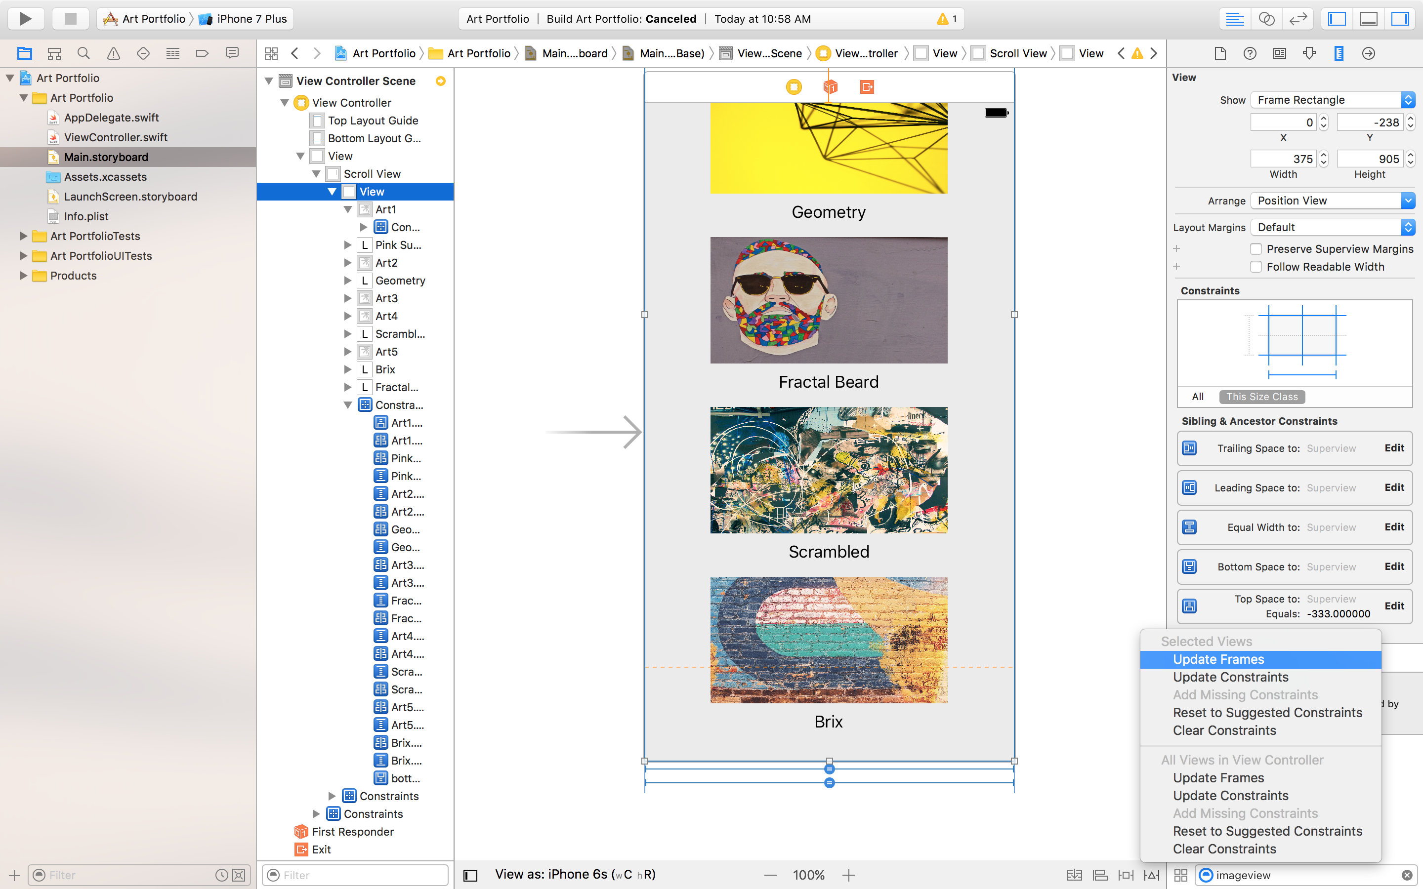Select ViewController.swift in the project navigator

[115, 137]
